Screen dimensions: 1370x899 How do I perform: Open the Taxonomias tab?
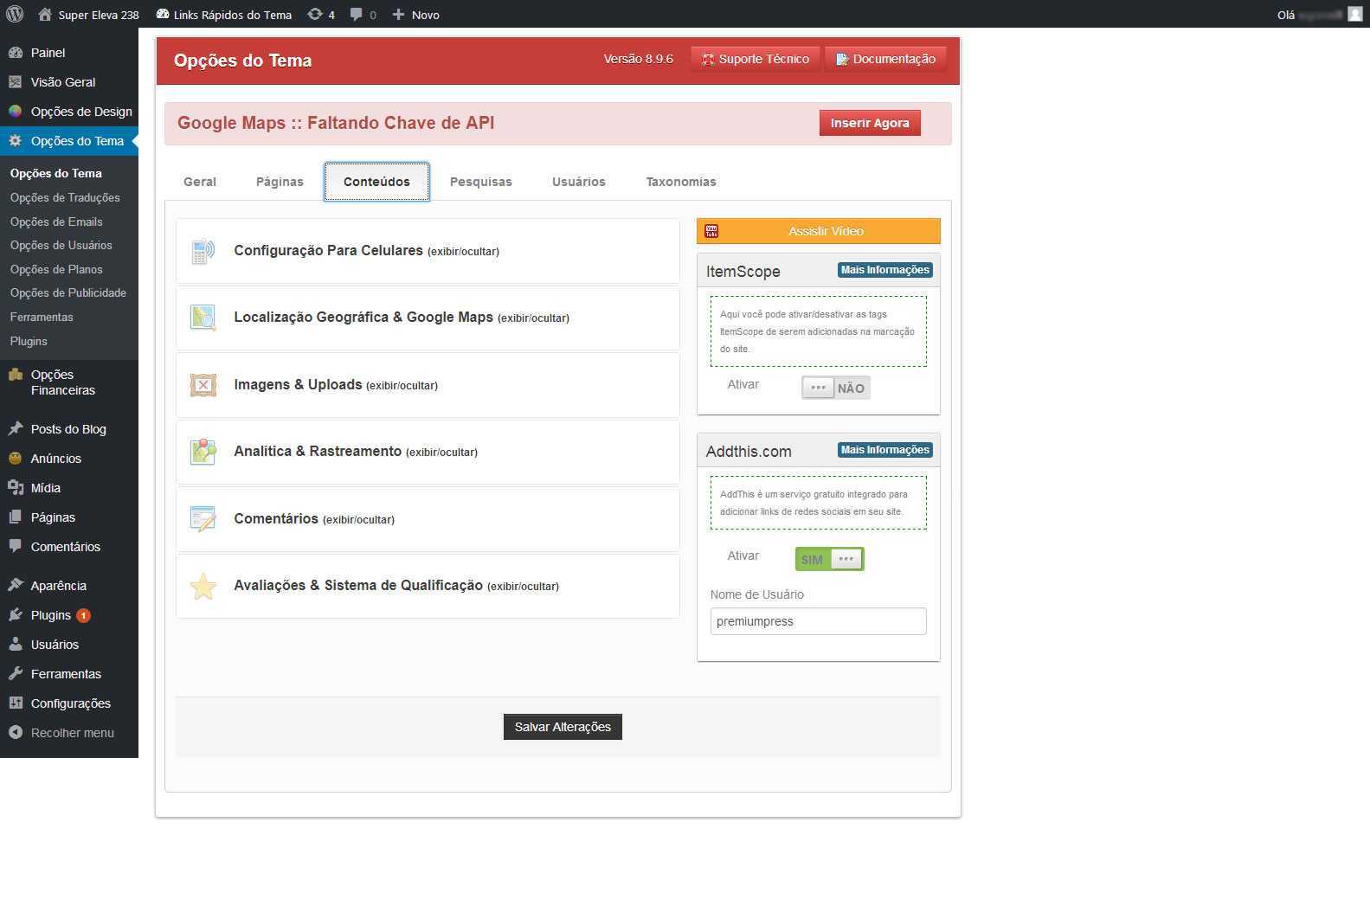(x=680, y=182)
